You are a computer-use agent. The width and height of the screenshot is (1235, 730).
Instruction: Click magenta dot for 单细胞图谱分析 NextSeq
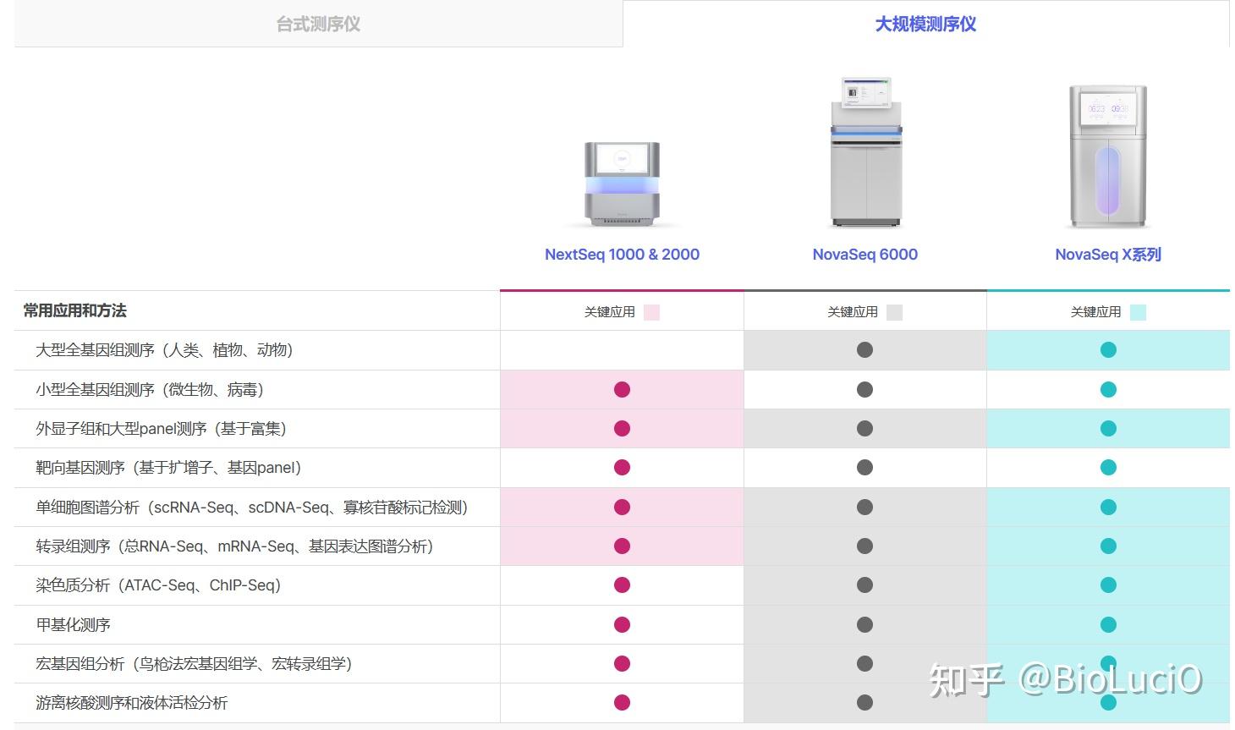pyautogui.click(x=622, y=508)
